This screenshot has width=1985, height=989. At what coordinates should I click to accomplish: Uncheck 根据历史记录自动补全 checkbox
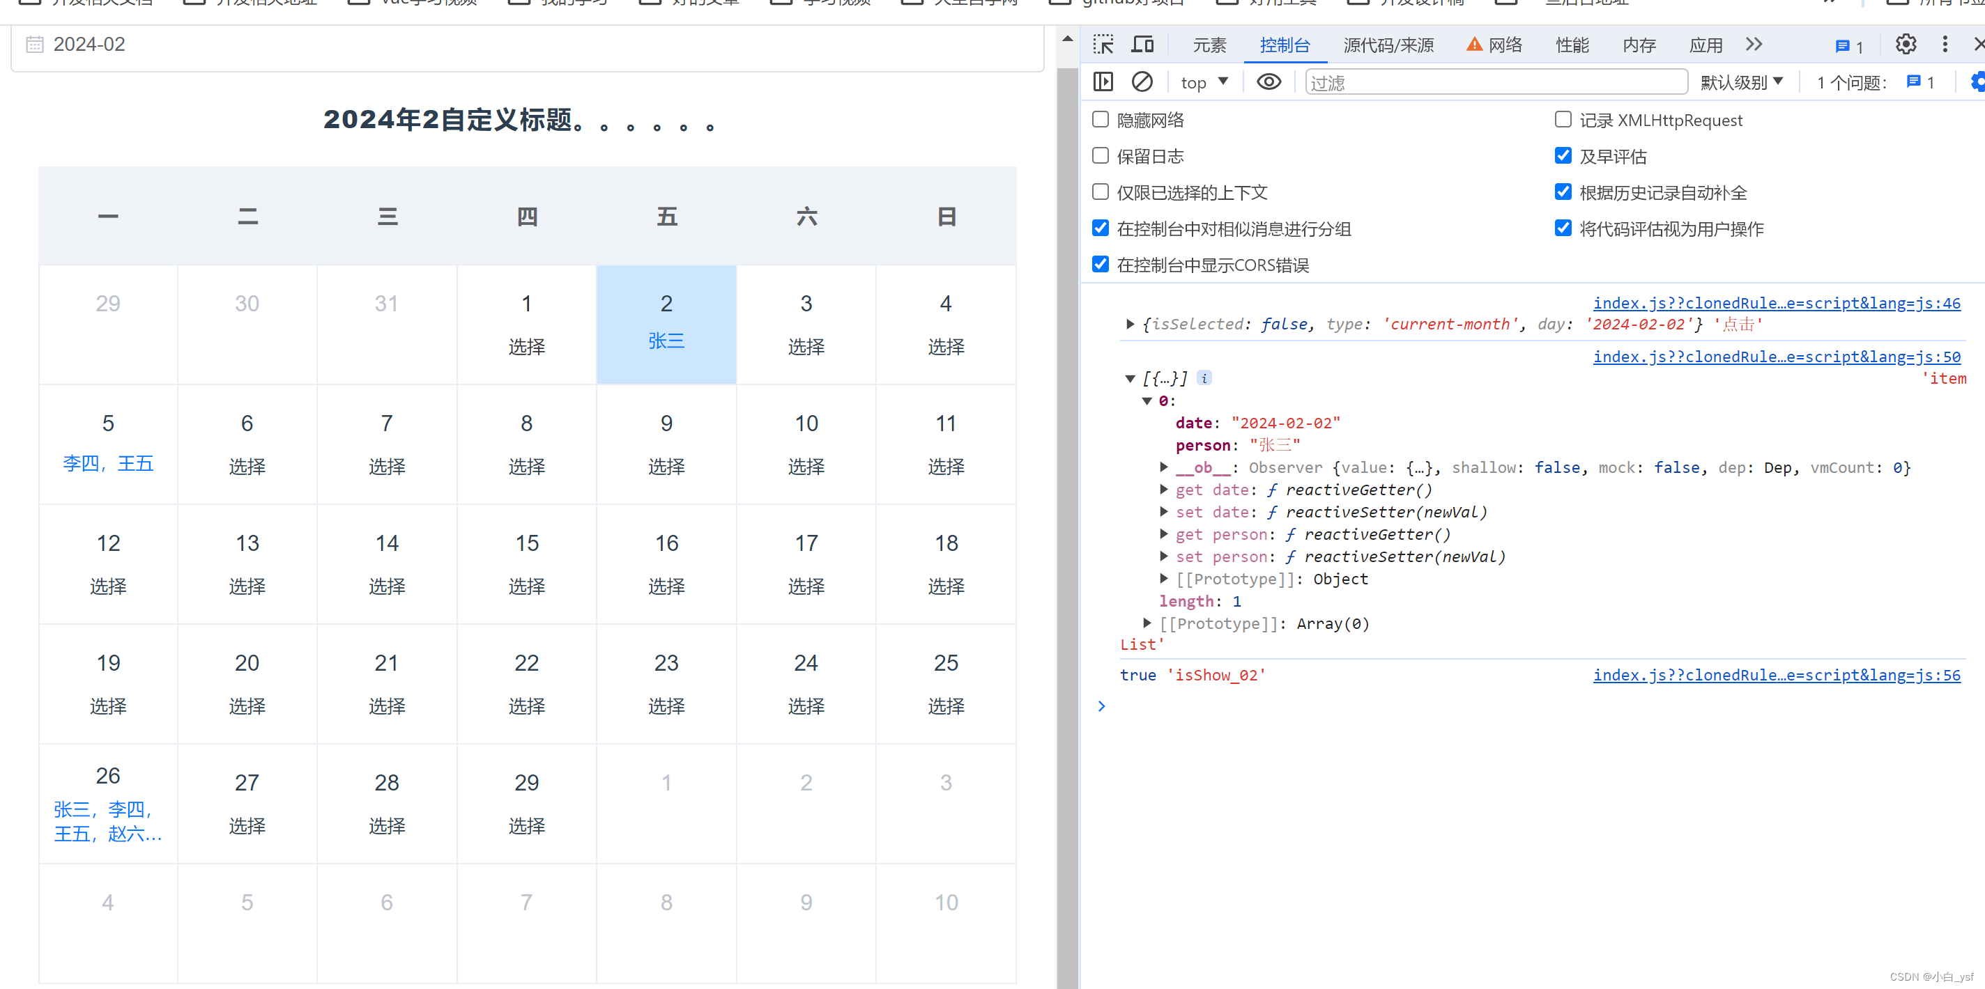click(x=1563, y=192)
